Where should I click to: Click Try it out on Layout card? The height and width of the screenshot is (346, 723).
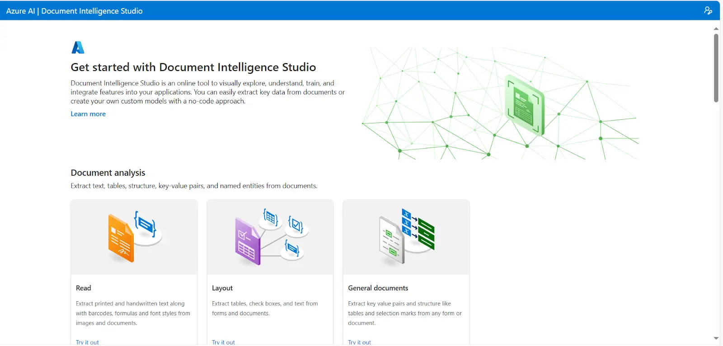point(223,342)
